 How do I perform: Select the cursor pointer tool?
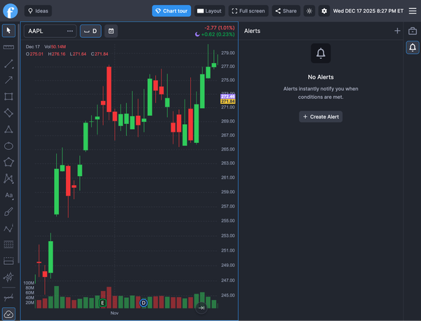(x=9, y=30)
